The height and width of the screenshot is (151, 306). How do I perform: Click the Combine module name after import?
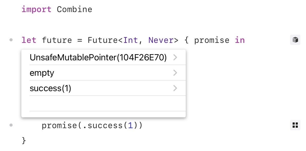tap(75, 9)
